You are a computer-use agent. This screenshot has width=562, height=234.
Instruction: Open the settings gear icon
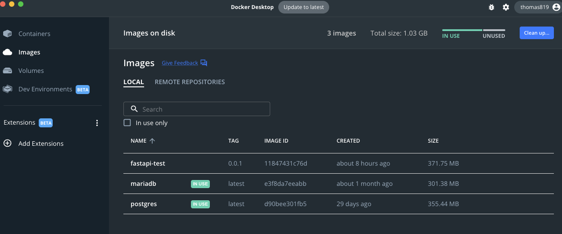coord(506,7)
